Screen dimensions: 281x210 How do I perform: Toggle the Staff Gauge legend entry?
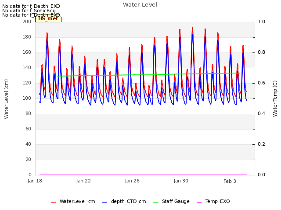pos(171,201)
